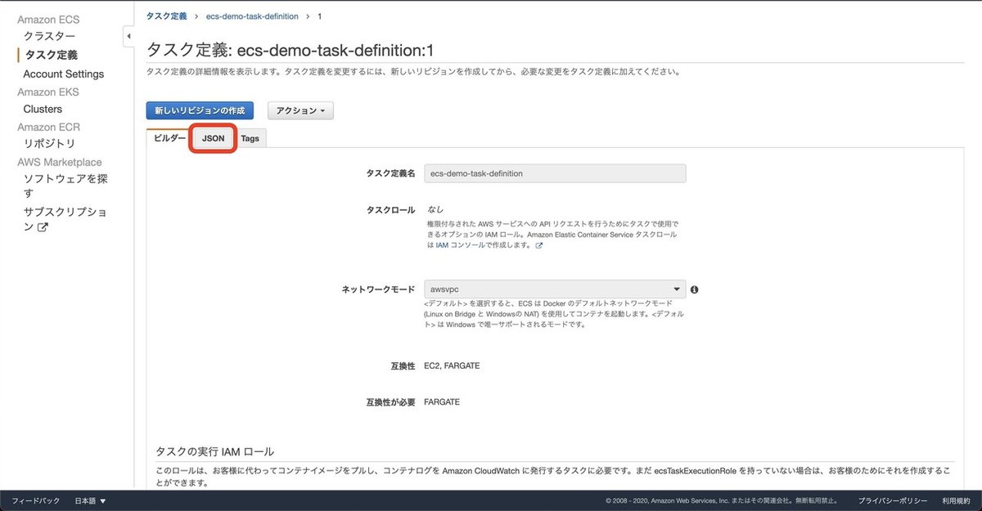This screenshot has width=982, height=511.
Task: Open the 日本語 language selector
Action: (x=91, y=500)
